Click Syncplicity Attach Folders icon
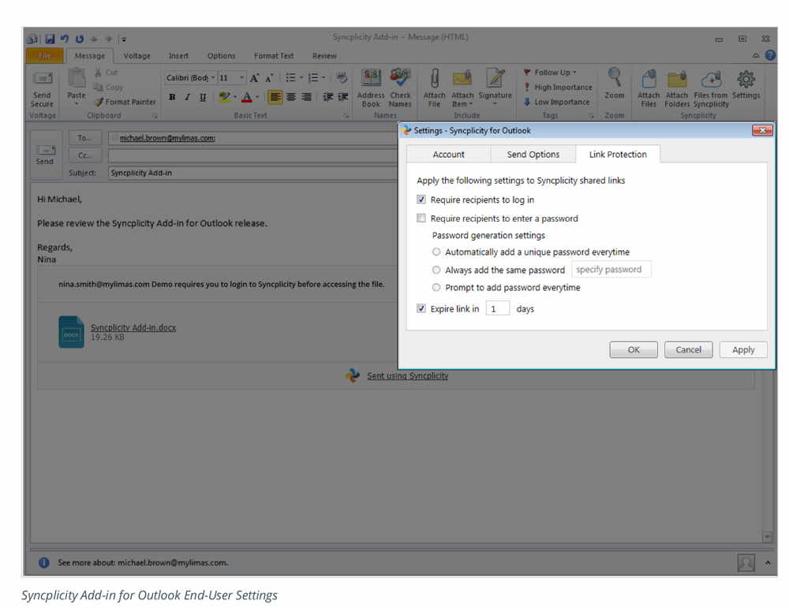This screenshot has width=789, height=608. tap(677, 80)
